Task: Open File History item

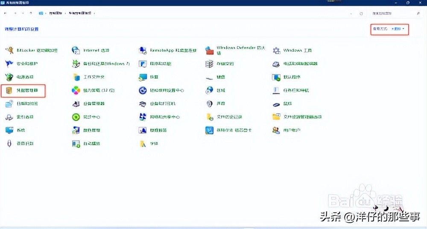Action: 224,117
